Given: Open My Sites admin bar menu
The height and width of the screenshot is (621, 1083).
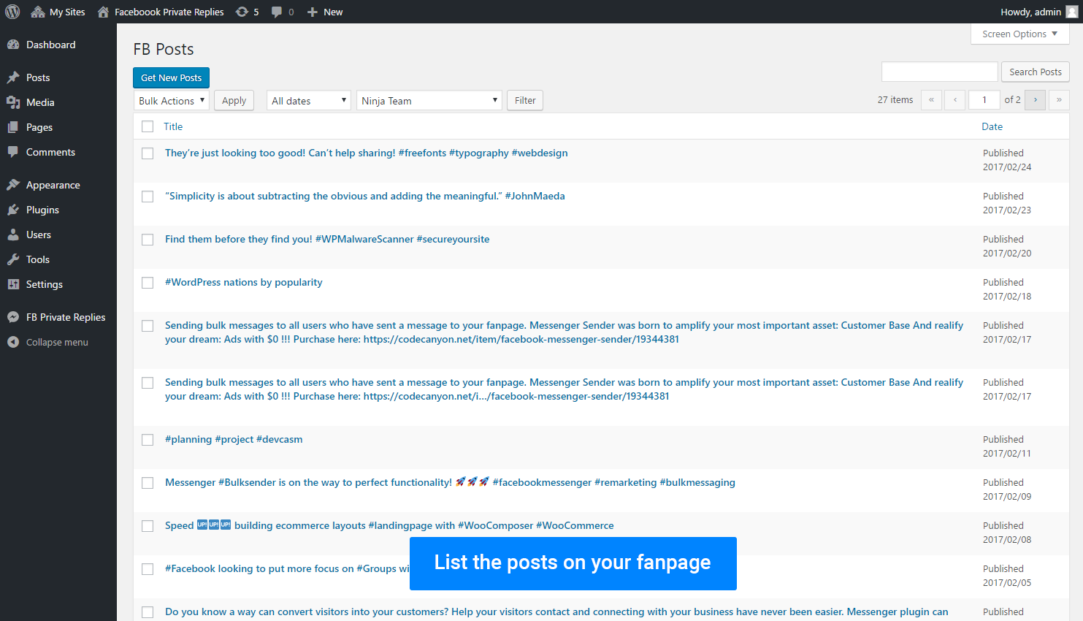Looking at the screenshot, I should coord(58,12).
